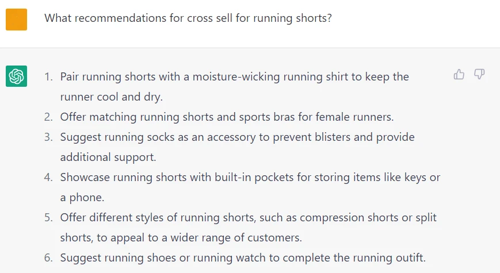This screenshot has height=273, width=500.
Task: Click the user question about cross sell
Action: click(188, 18)
